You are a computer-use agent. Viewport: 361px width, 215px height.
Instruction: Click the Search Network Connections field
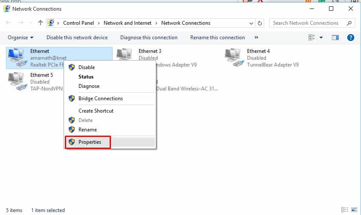pos(312,23)
